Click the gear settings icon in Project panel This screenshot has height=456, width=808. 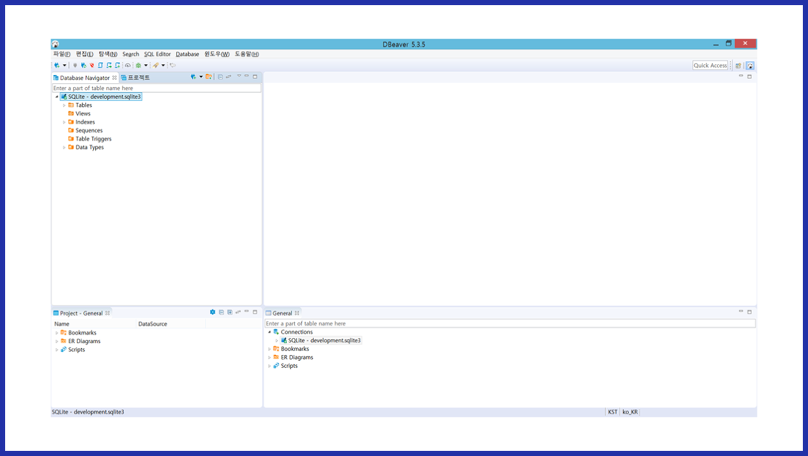(x=213, y=312)
